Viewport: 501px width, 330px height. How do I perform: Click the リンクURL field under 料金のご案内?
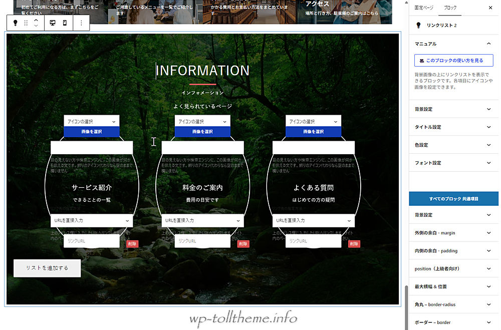pyautogui.click(x=202, y=241)
